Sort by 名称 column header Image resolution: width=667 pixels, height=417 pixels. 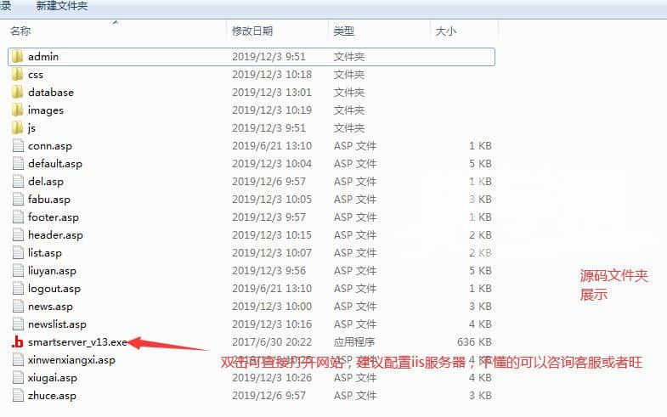(x=20, y=31)
